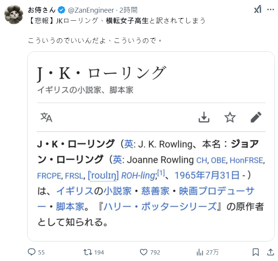
Task: Click the 1965年7月31日 date link
Action: coord(208,175)
